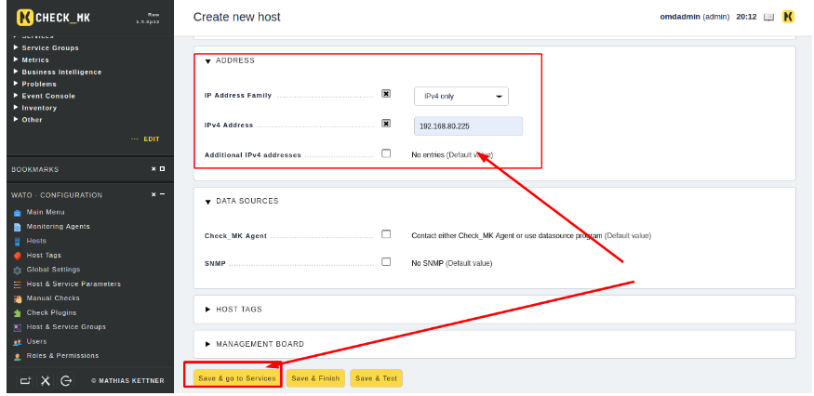Click Save & Finish button

(315, 378)
